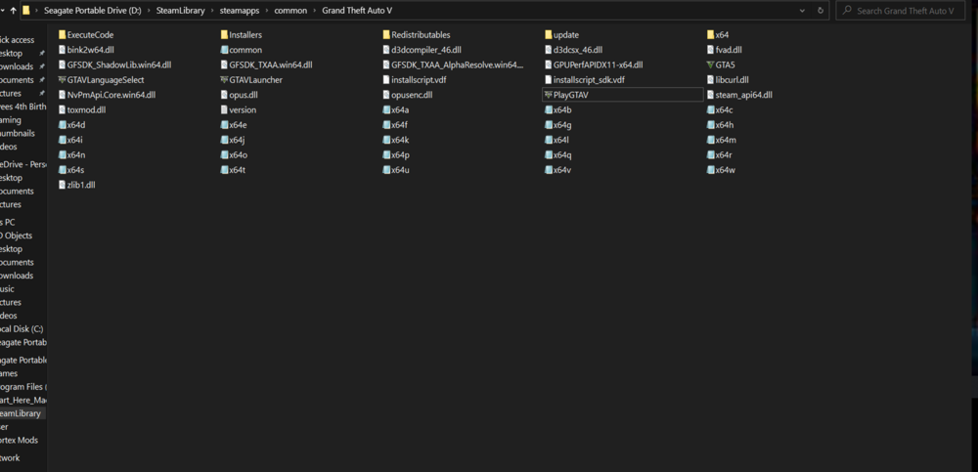Viewport: 978px width, 472px height.
Task: Open the address bar history dropdown
Action: pyautogui.click(x=802, y=11)
